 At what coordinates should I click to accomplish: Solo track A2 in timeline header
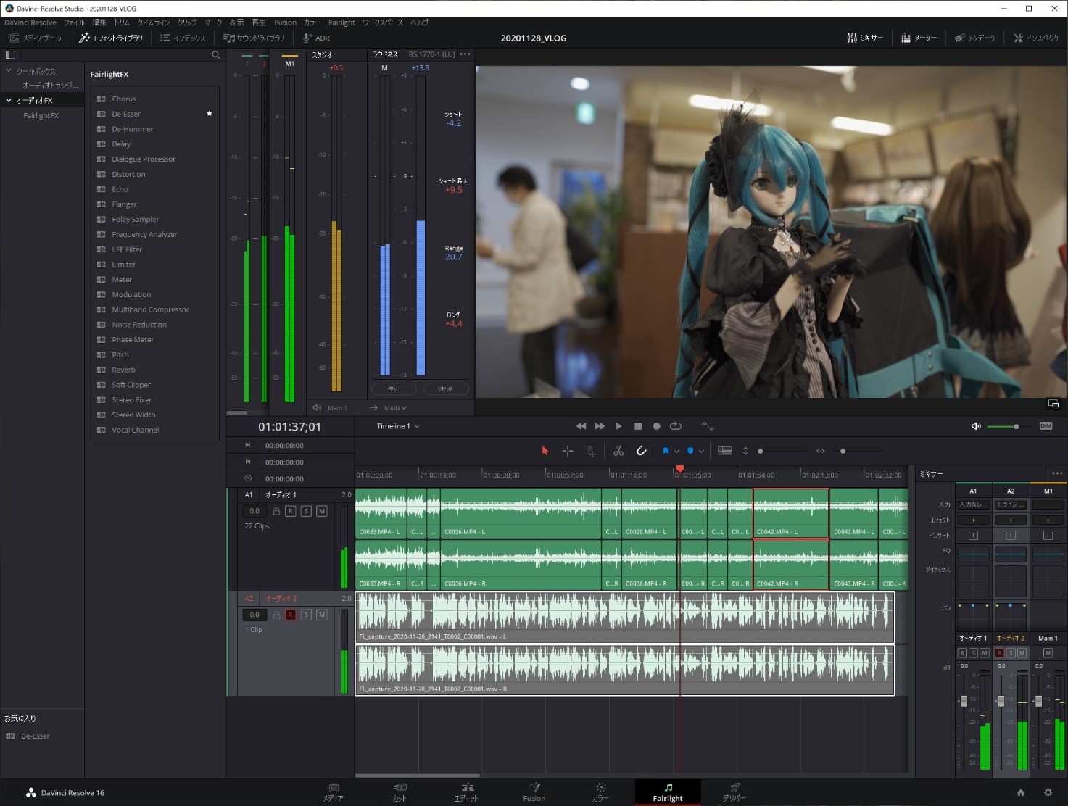(x=306, y=615)
